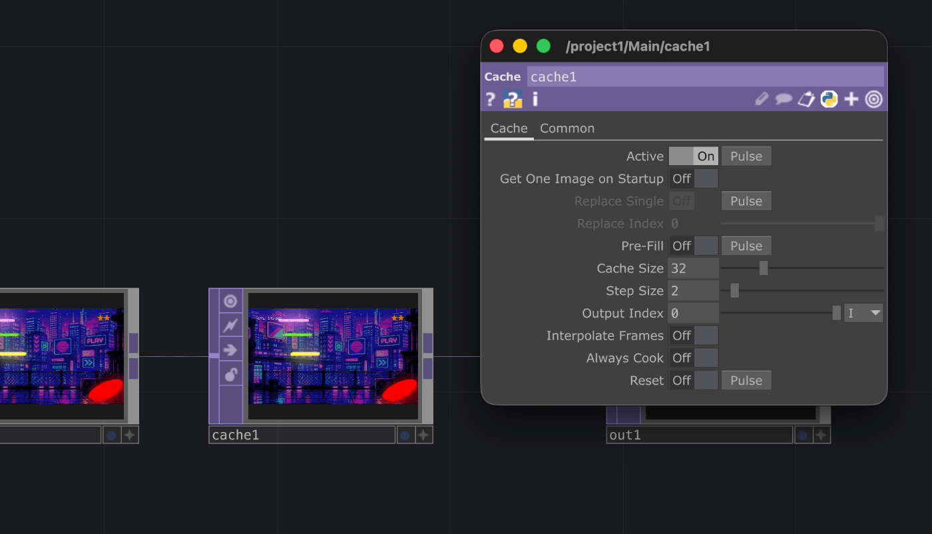
Task: Click the Step Size value field
Action: click(693, 290)
